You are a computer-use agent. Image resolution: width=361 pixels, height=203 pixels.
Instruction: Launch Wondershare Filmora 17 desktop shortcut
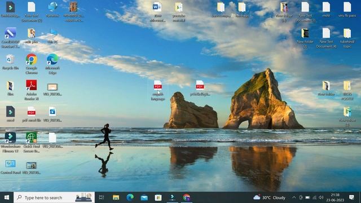[x=10, y=142]
